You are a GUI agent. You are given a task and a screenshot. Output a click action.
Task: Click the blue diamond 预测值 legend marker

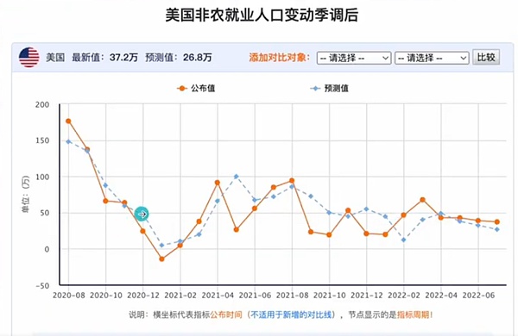coord(315,89)
